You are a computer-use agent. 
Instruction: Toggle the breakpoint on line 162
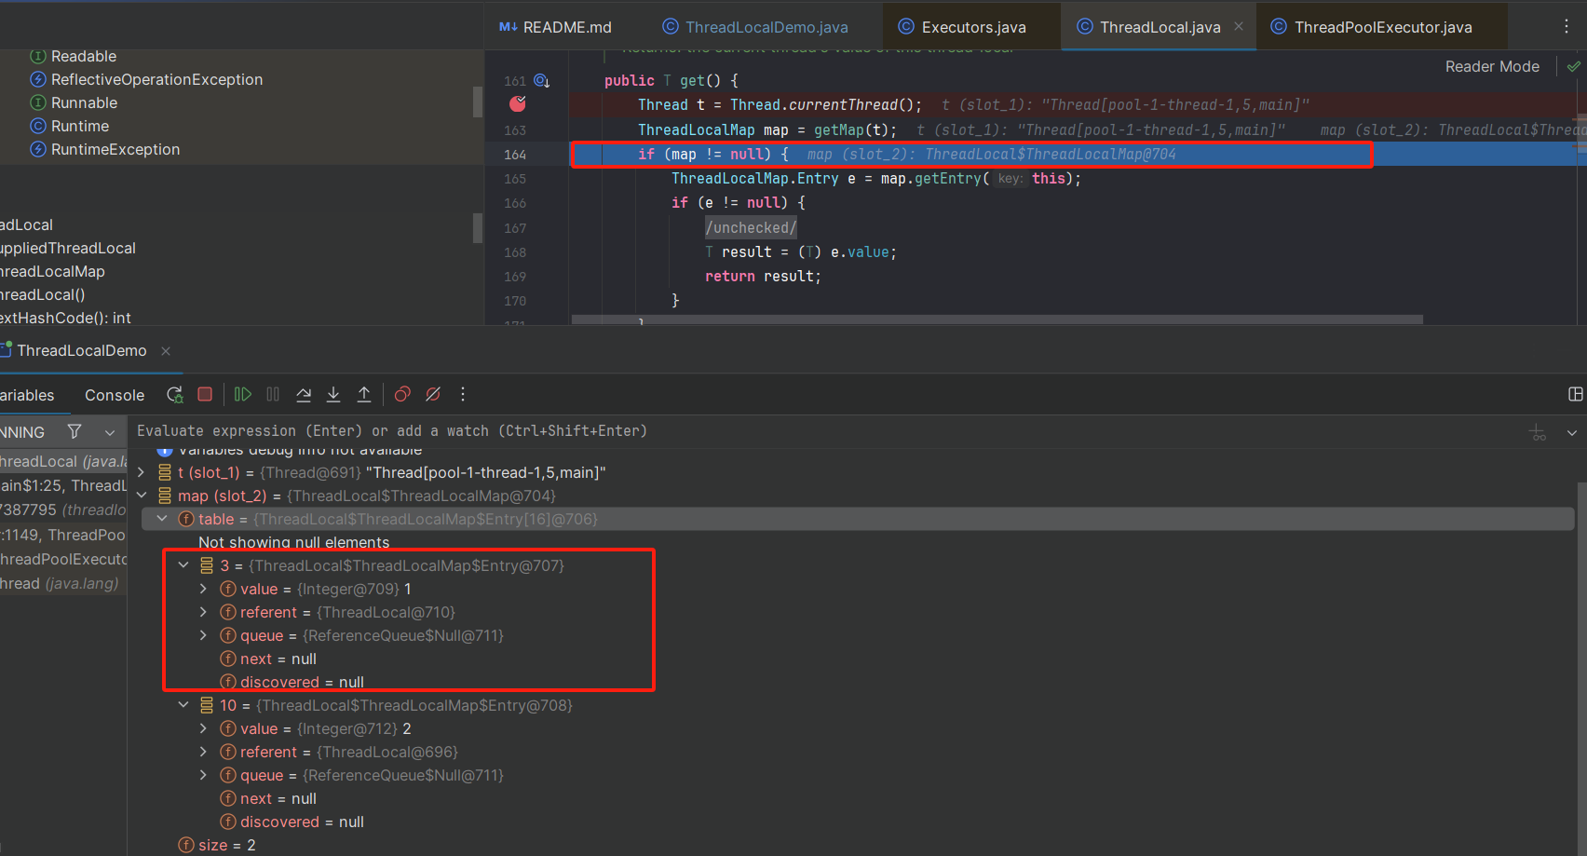[x=518, y=104]
